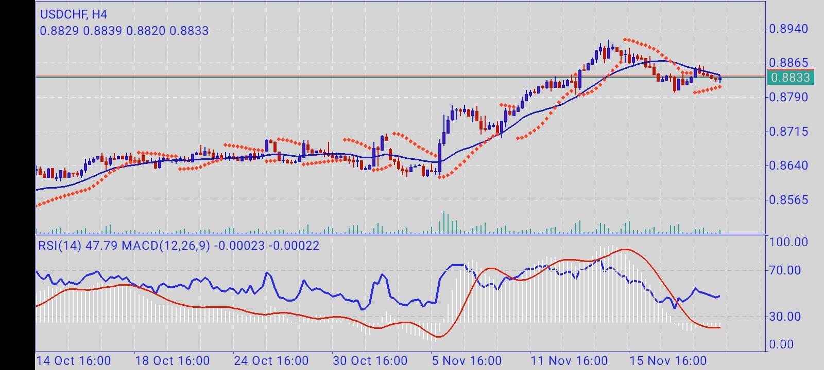Select the OHLC values 0.8829 0.8839 0.8820 0.8833
This screenshot has height=370, width=824.
point(124,31)
